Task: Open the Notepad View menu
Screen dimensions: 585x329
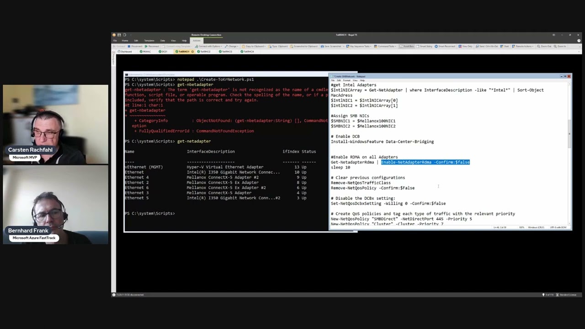Action: tap(355, 80)
